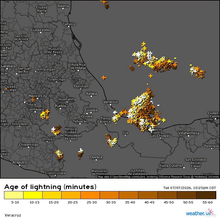220x220 pixels.
Task: Click the Oaxaca city marker square
Action: click(96, 160)
